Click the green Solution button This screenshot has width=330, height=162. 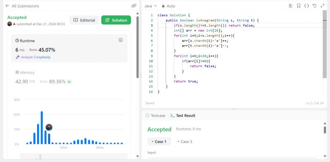116,20
